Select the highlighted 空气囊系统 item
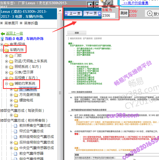This screenshot has width=159, height=160. click(28, 89)
